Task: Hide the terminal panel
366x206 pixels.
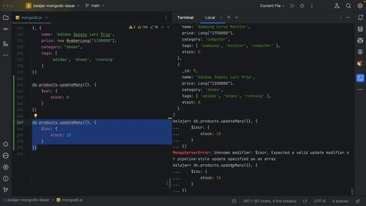Action: pos(348,18)
